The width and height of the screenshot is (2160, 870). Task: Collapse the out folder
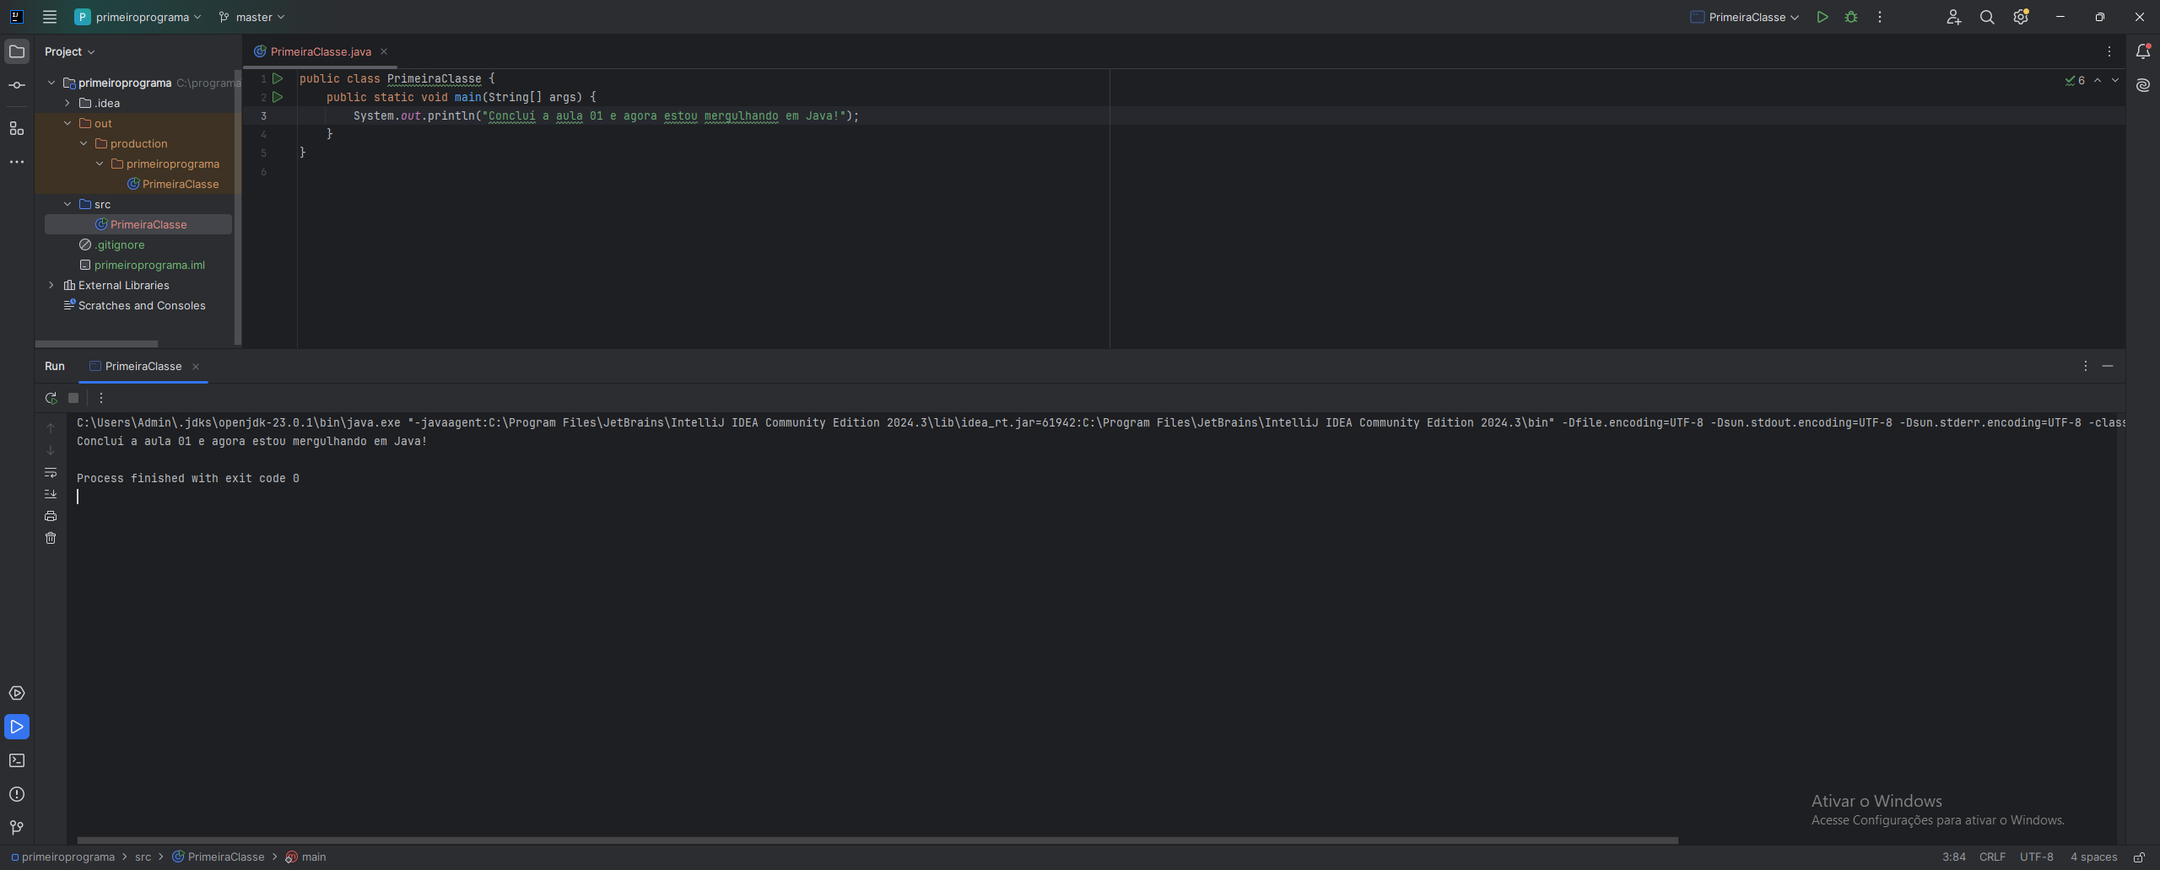(x=67, y=123)
